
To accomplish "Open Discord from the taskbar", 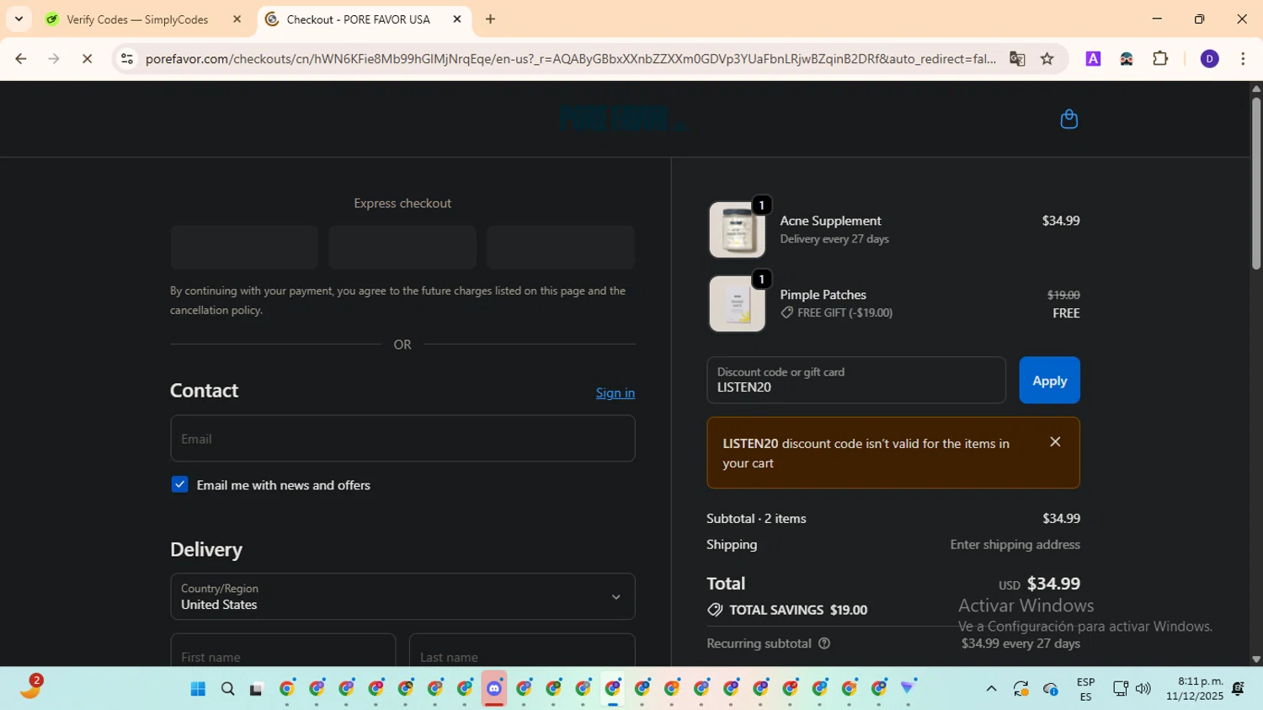I will pyautogui.click(x=494, y=689).
